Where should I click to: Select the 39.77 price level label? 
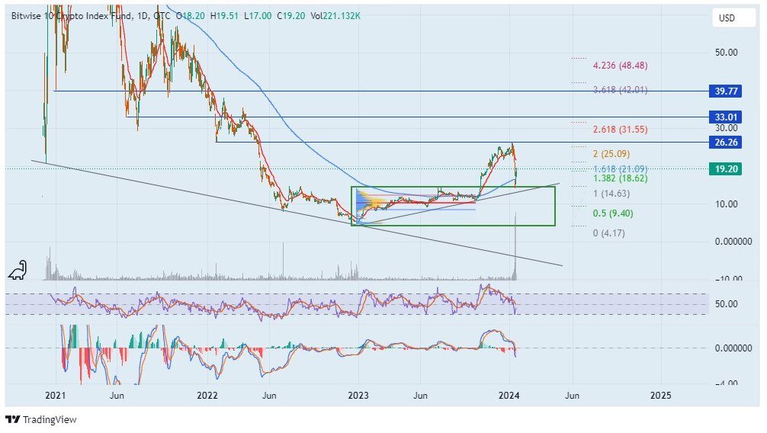725,91
